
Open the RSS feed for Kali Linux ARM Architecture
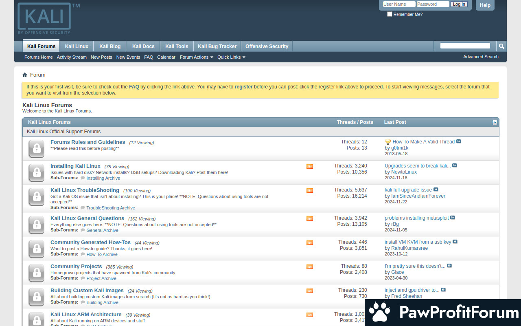(310, 315)
